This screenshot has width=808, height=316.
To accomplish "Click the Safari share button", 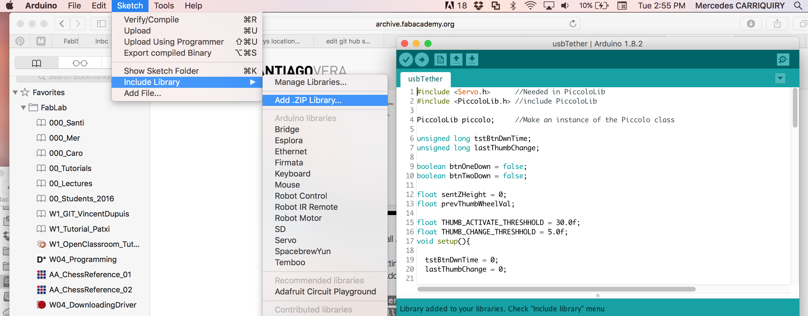I will (777, 24).
